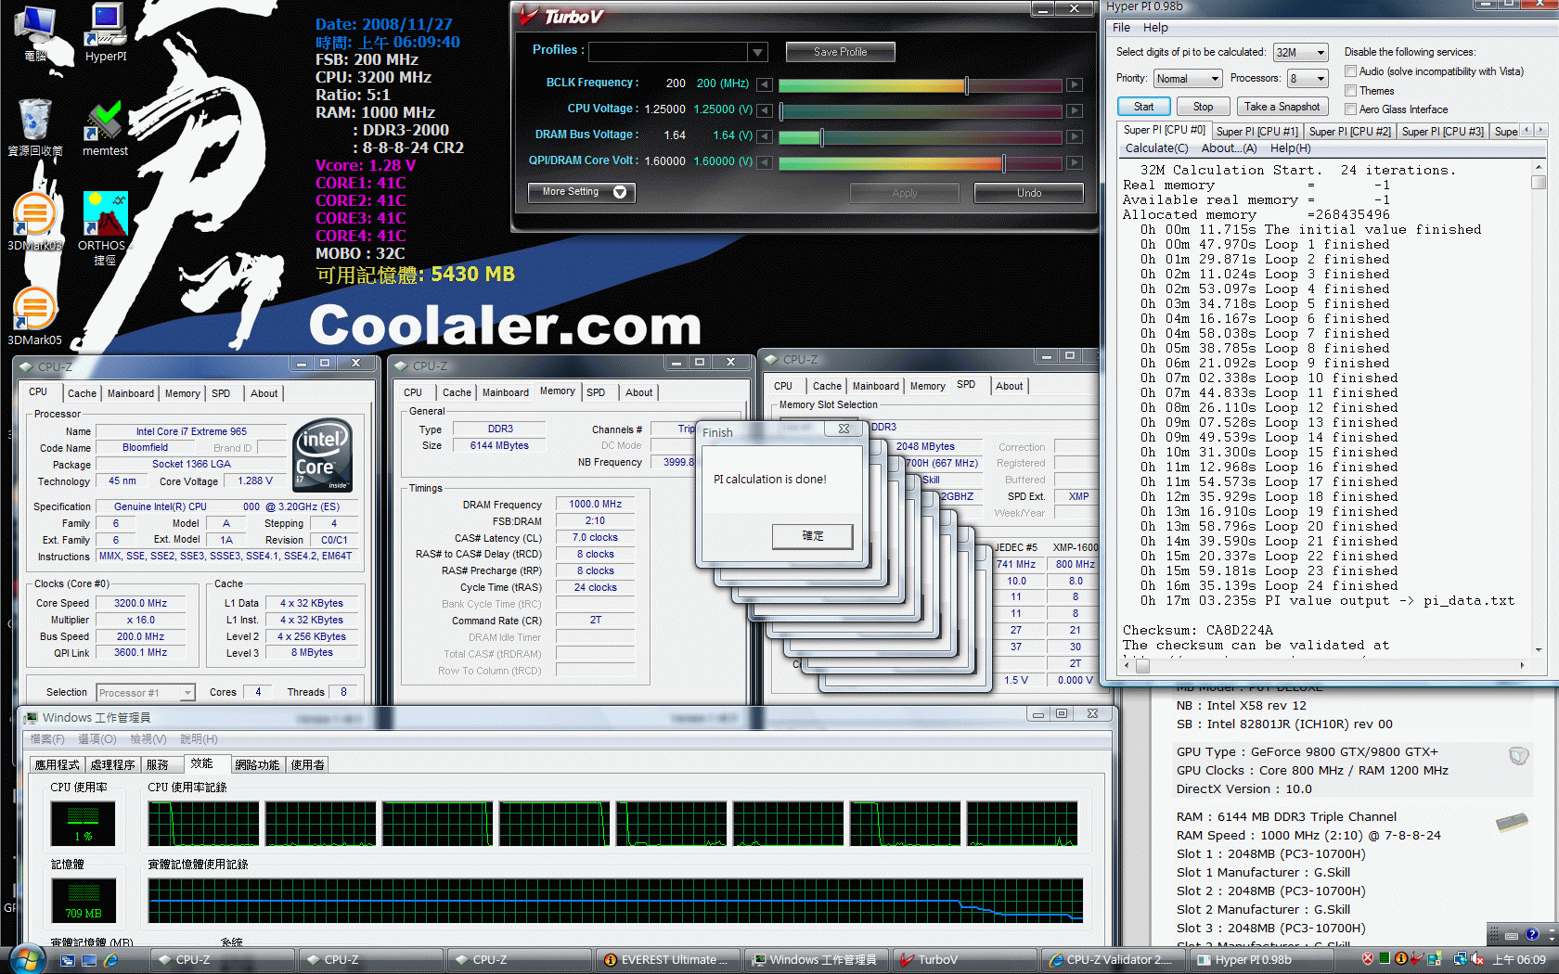Increase DRAM Bus Voltage with right arrow
The height and width of the screenshot is (974, 1559).
tap(1074, 136)
